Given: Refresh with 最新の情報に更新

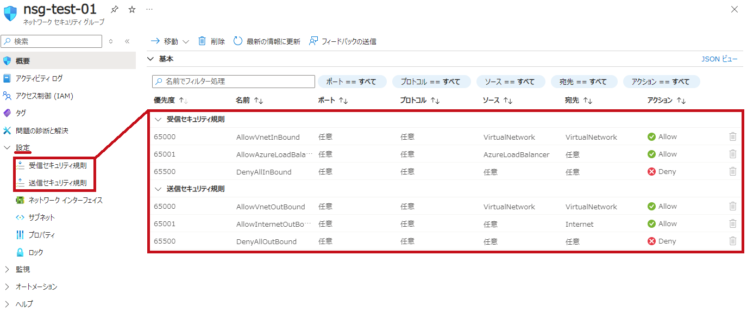Looking at the screenshot, I should 267,41.
